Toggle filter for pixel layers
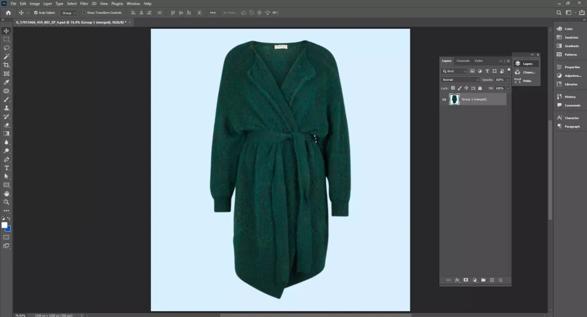The width and height of the screenshot is (587, 317). (x=472, y=71)
